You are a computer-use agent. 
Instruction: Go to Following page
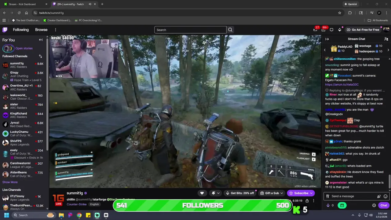pos(21,30)
